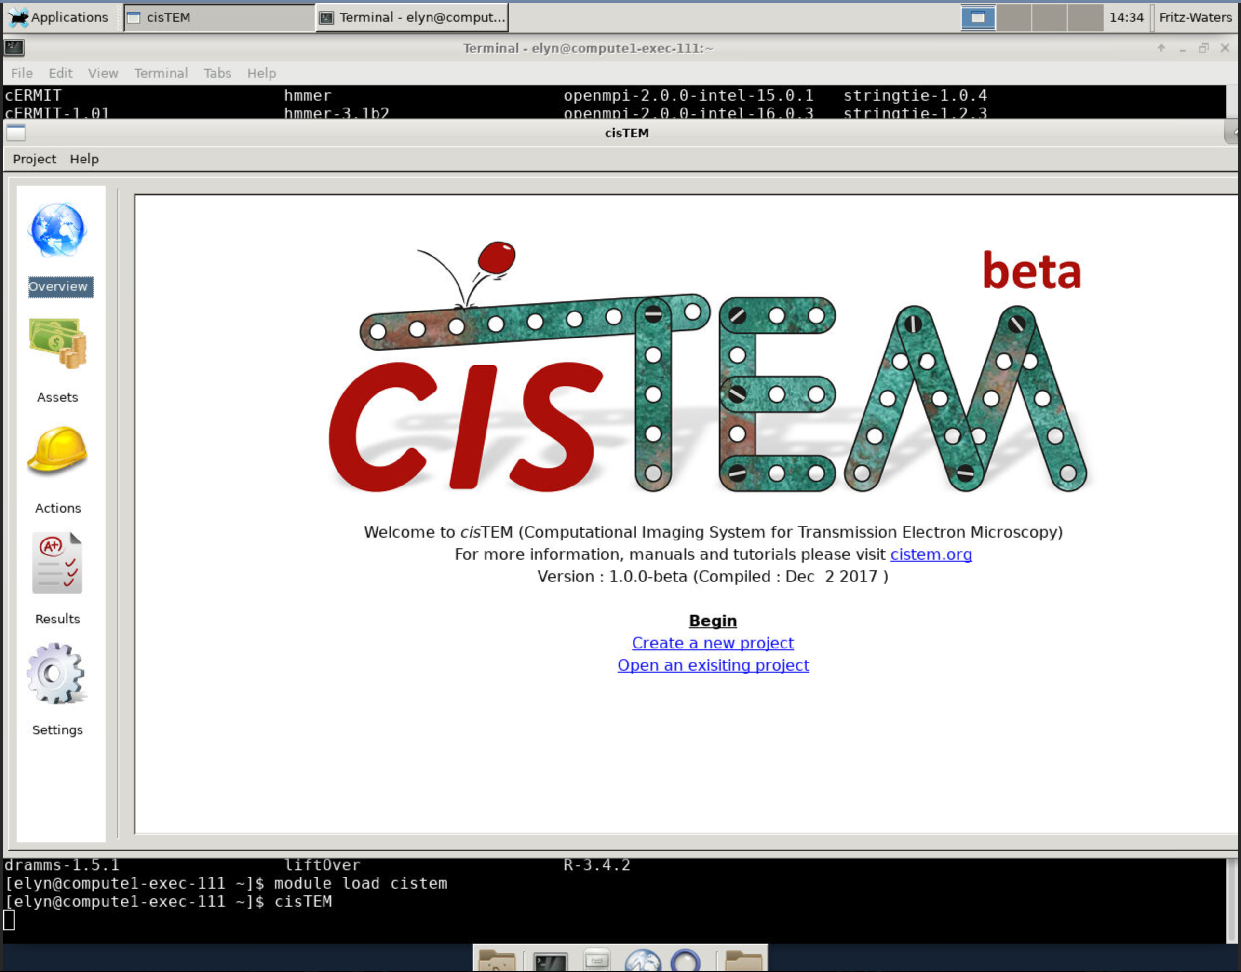Image resolution: width=1241 pixels, height=972 pixels.
Task: Click the 14:34 panel clock
Action: [x=1126, y=17]
